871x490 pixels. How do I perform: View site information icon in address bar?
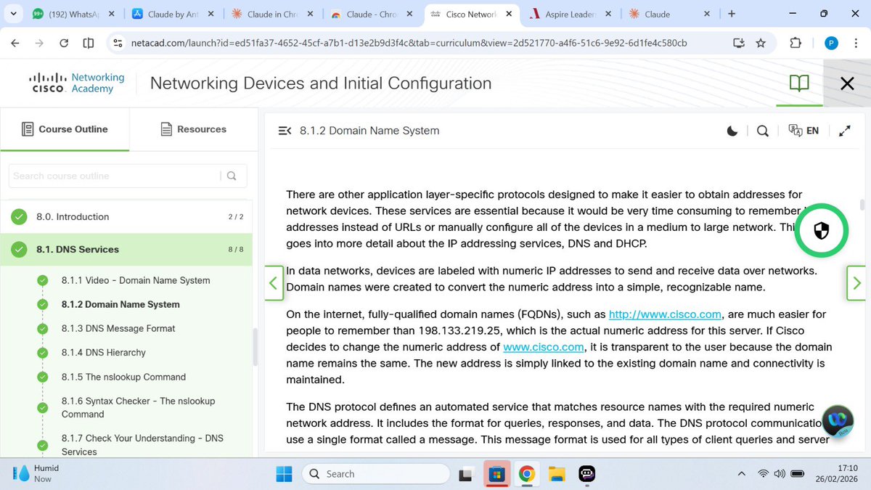click(x=118, y=43)
